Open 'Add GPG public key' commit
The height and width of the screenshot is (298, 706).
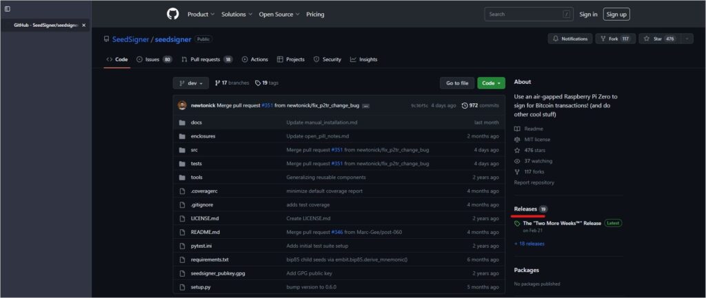[x=309, y=273]
